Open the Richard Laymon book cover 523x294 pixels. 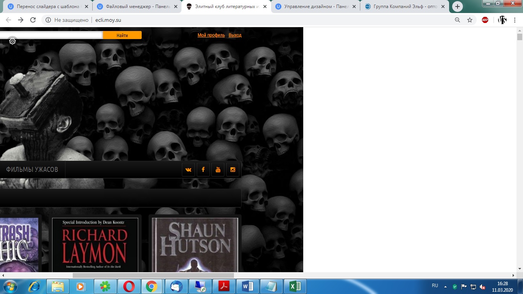[95, 245]
